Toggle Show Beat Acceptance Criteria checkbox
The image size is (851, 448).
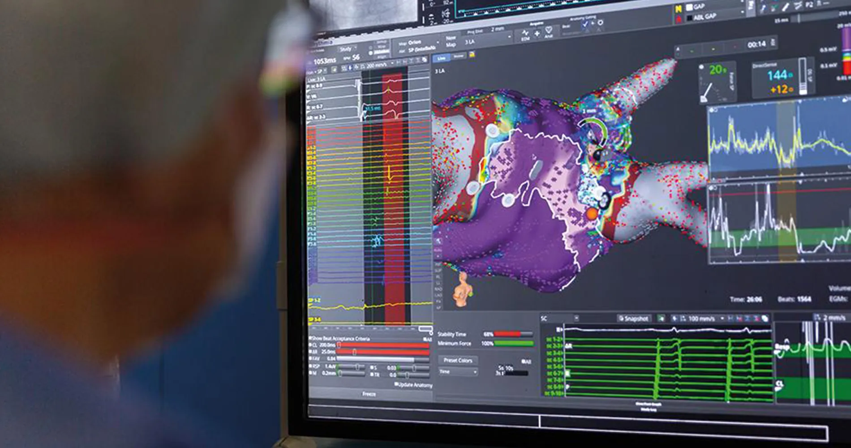click(310, 338)
